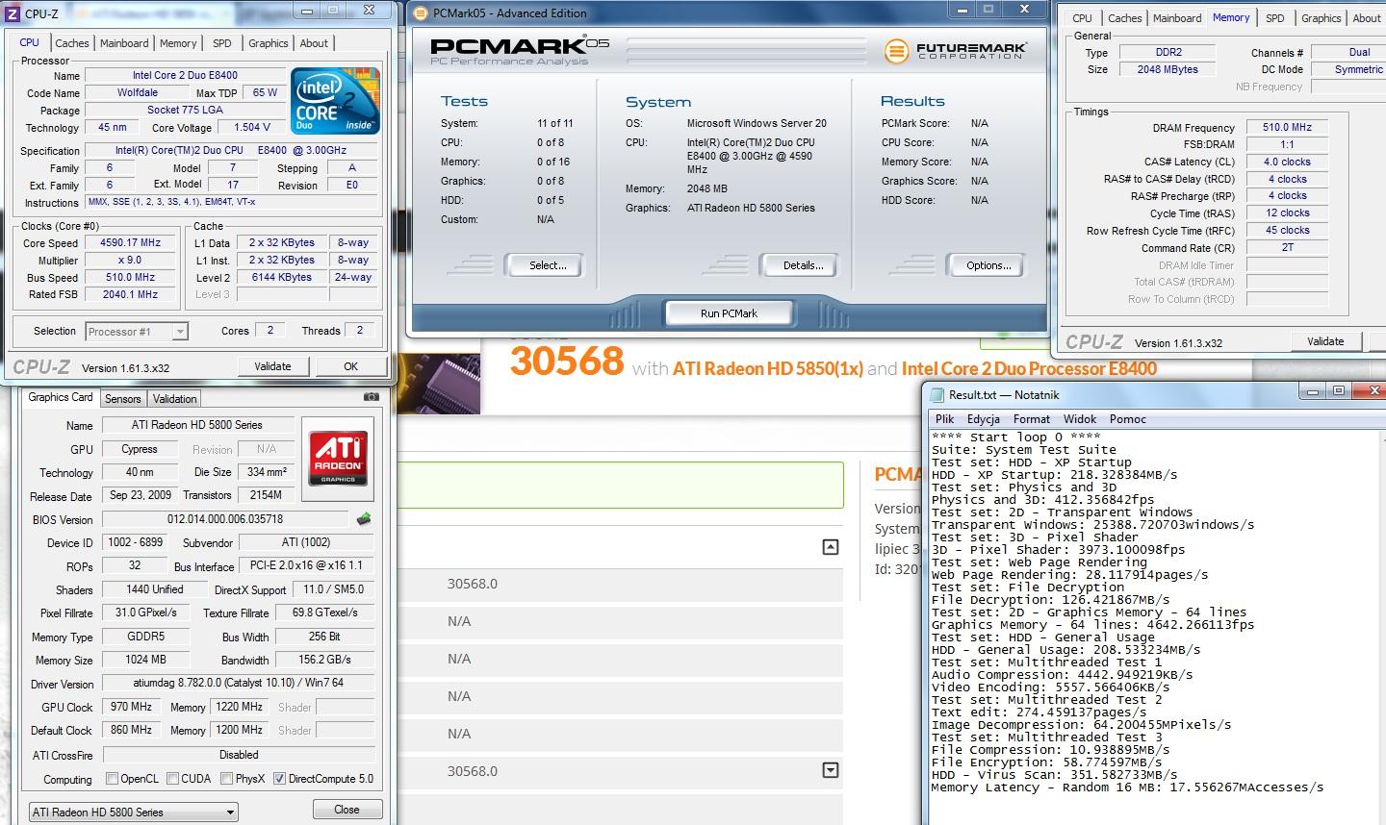Save BIOS with the green chip icon
Screen dimensions: 1386x825
pyautogui.click(x=363, y=519)
